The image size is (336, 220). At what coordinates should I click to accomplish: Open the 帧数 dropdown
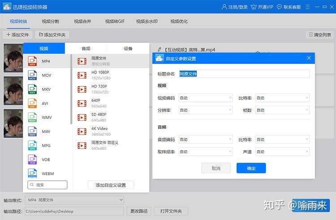[x=282, y=110]
